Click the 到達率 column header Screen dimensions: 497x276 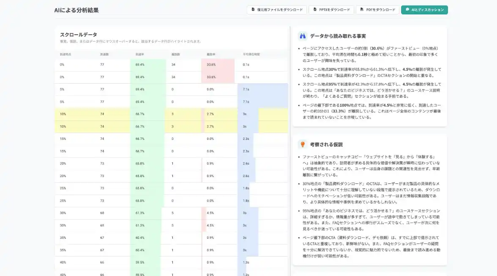(x=139, y=55)
